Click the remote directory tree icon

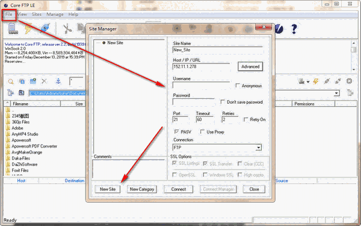350,93
